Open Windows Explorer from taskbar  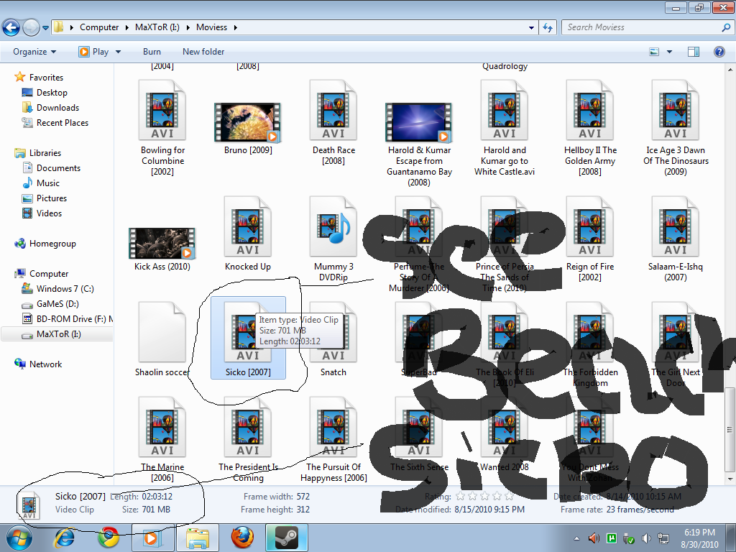(198, 538)
